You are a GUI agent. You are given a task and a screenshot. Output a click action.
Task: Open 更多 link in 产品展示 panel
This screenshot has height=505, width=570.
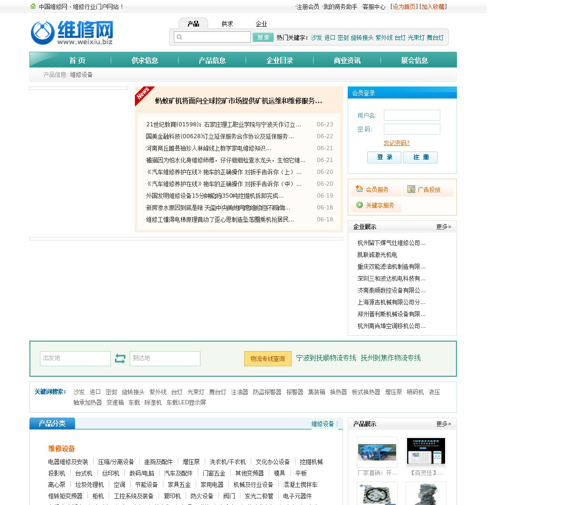[x=444, y=424]
